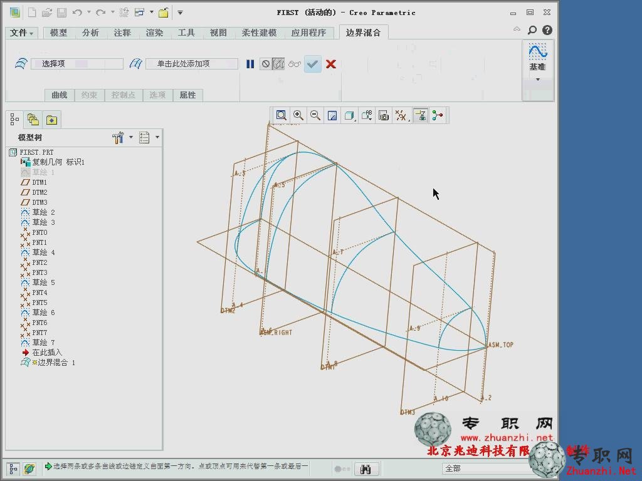The width and height of the screenshot is (642, 481).
Task: Switch to the 分析 ribbon tab
Action: point(90,33)
